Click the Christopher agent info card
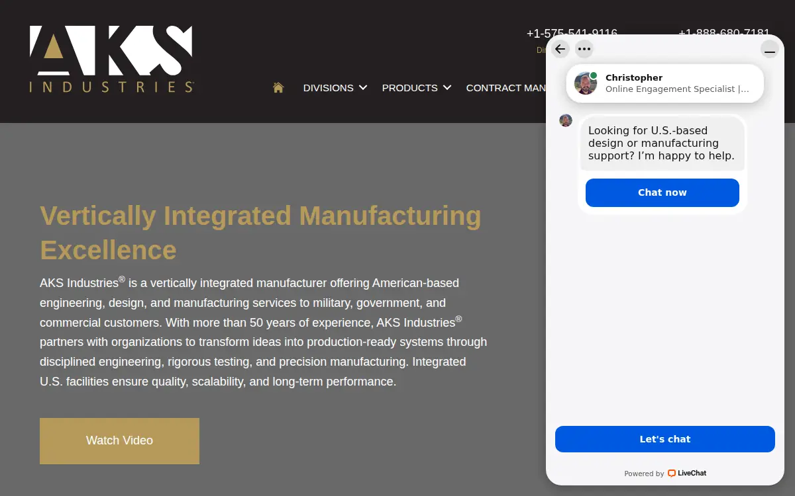795x496 pixels. coord(665,83)
